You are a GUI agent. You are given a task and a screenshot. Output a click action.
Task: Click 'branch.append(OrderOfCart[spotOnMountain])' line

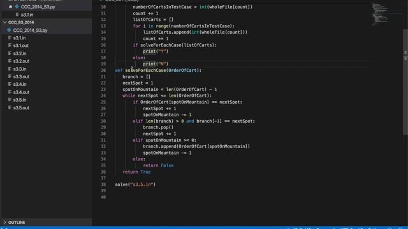[x=196, y=146]
